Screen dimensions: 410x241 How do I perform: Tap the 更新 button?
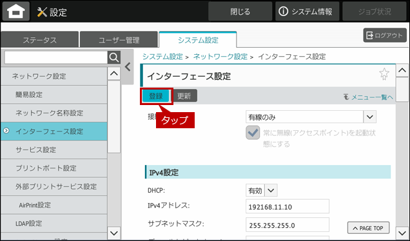pos(184,96)
